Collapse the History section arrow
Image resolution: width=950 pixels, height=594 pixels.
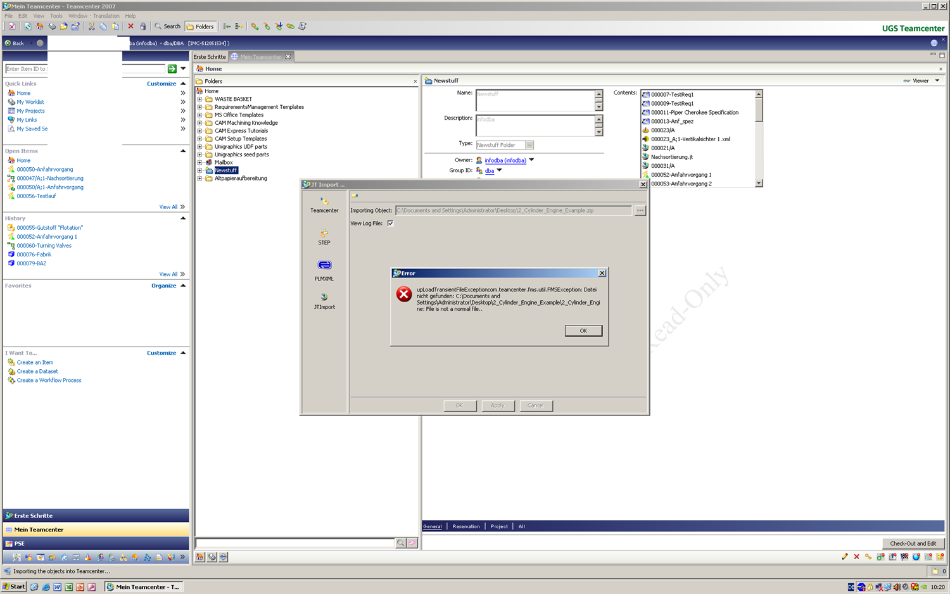[x=183, y=218]
